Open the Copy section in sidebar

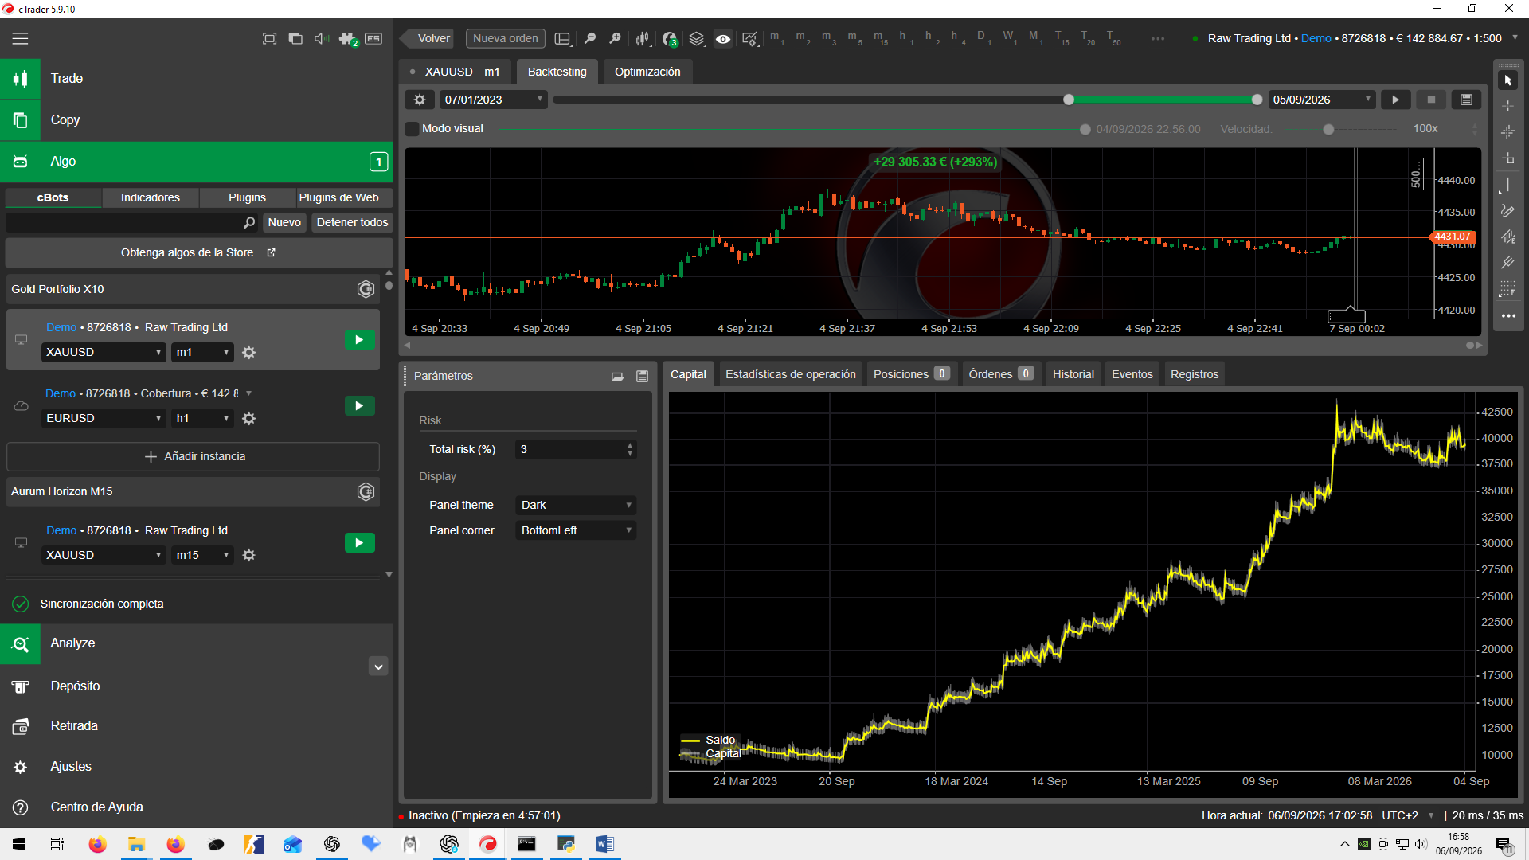tap(197, 120)
